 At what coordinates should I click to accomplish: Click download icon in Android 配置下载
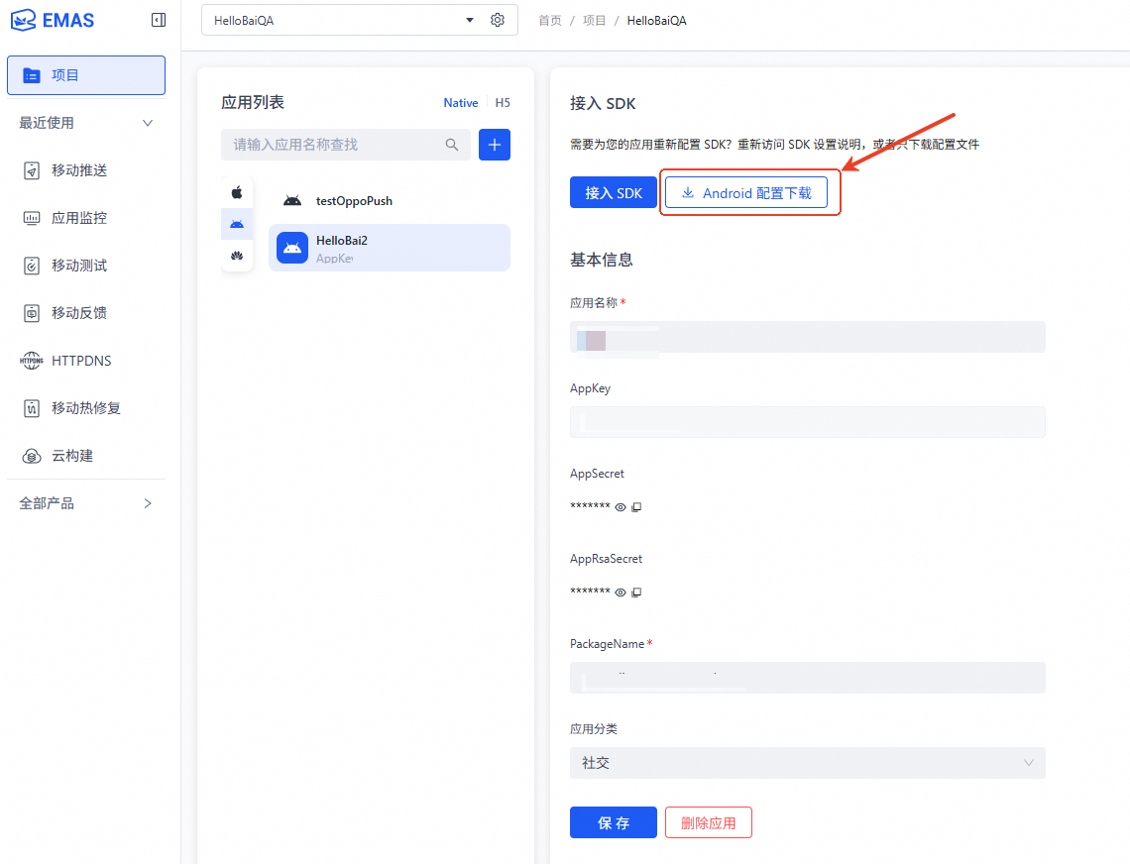688,192
